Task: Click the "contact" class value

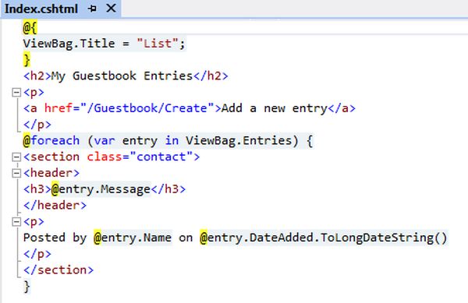Action: pyautogui.click(x=161, y=157)
